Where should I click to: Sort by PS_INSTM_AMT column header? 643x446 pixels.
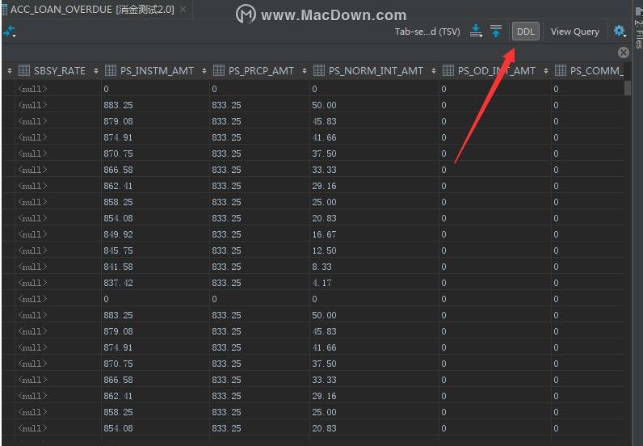click(x=157, y=71)
